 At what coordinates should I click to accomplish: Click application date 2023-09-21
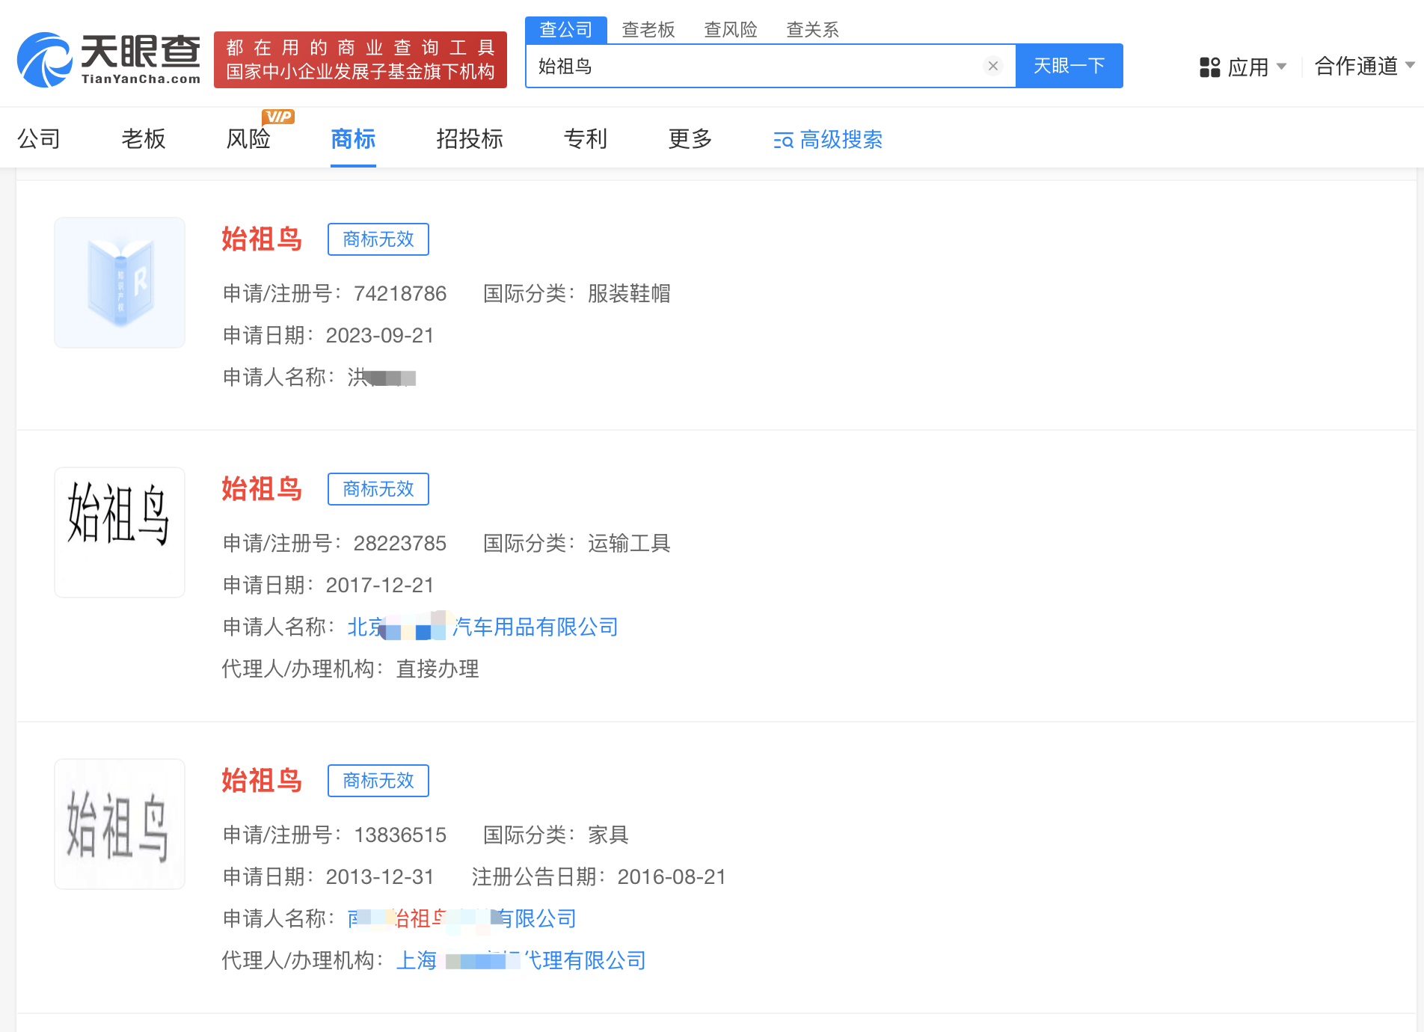click(380, 335)
